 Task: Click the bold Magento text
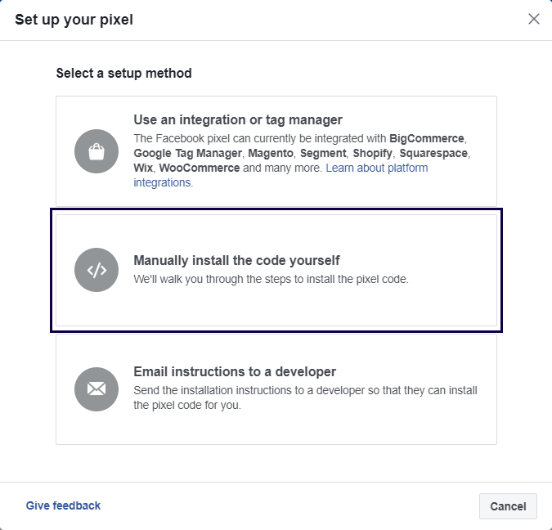271,153
